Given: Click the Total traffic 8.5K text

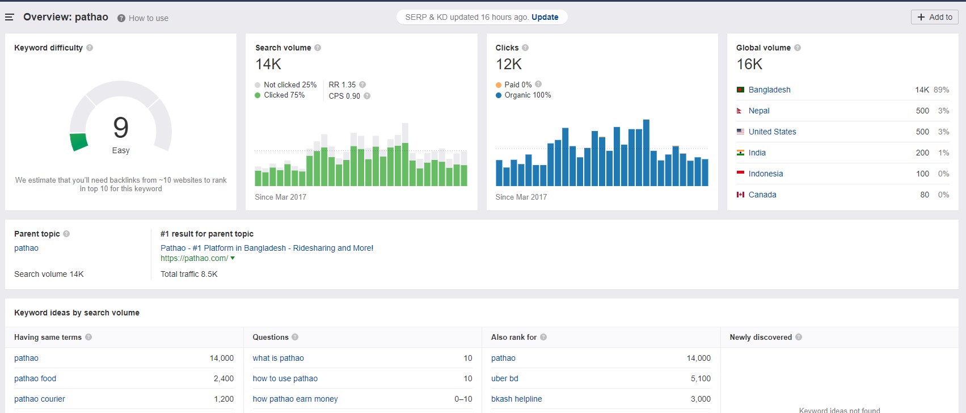Looking at the screenshot, I should [x=189, y=274].
